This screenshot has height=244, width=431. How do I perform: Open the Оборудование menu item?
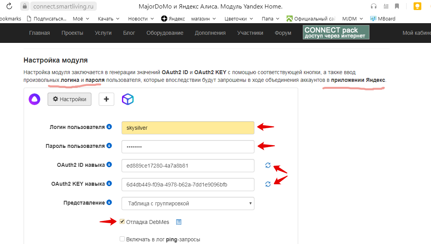pyautogui.click(x=165, y=33)
